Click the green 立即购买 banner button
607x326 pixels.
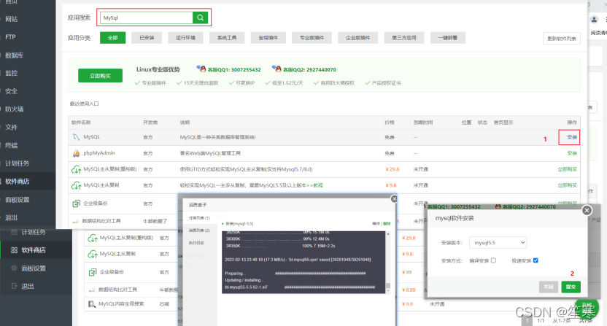coord(100,76)
